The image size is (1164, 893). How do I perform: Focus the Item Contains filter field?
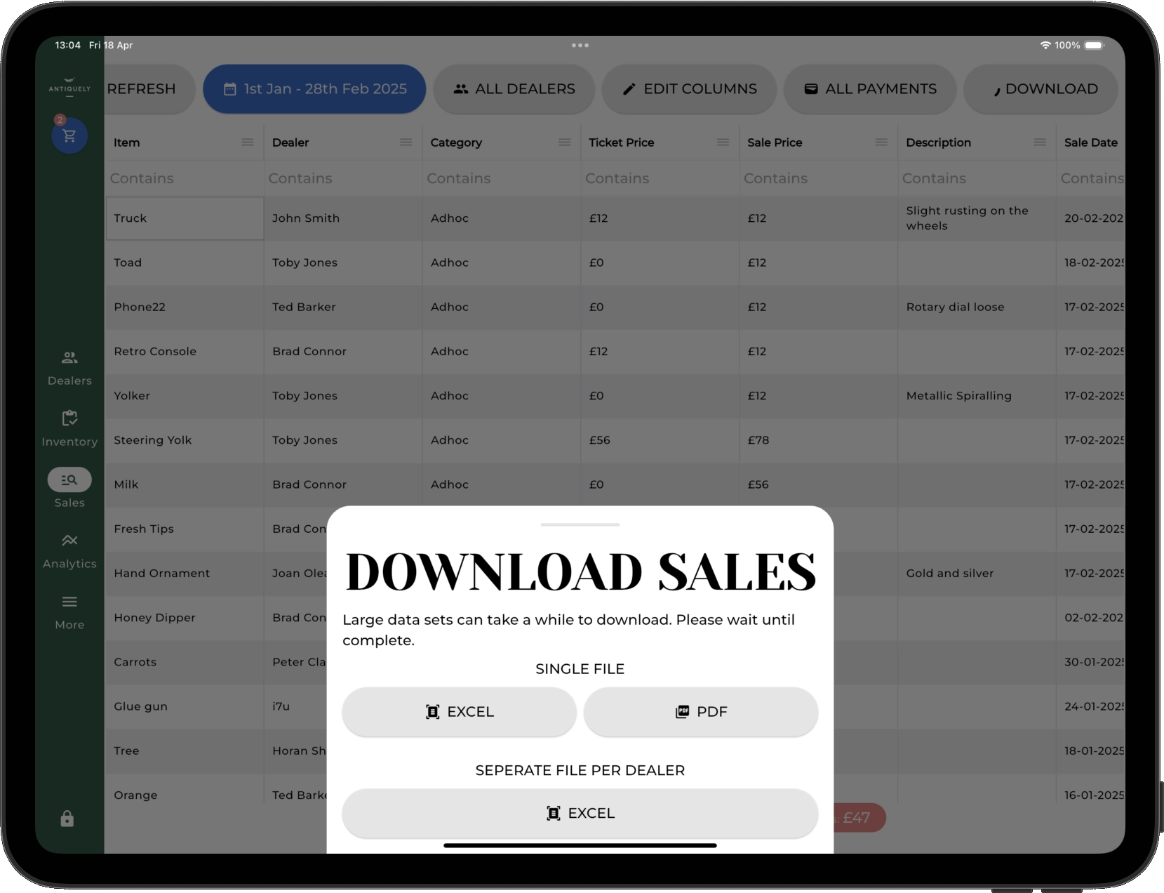185,178
